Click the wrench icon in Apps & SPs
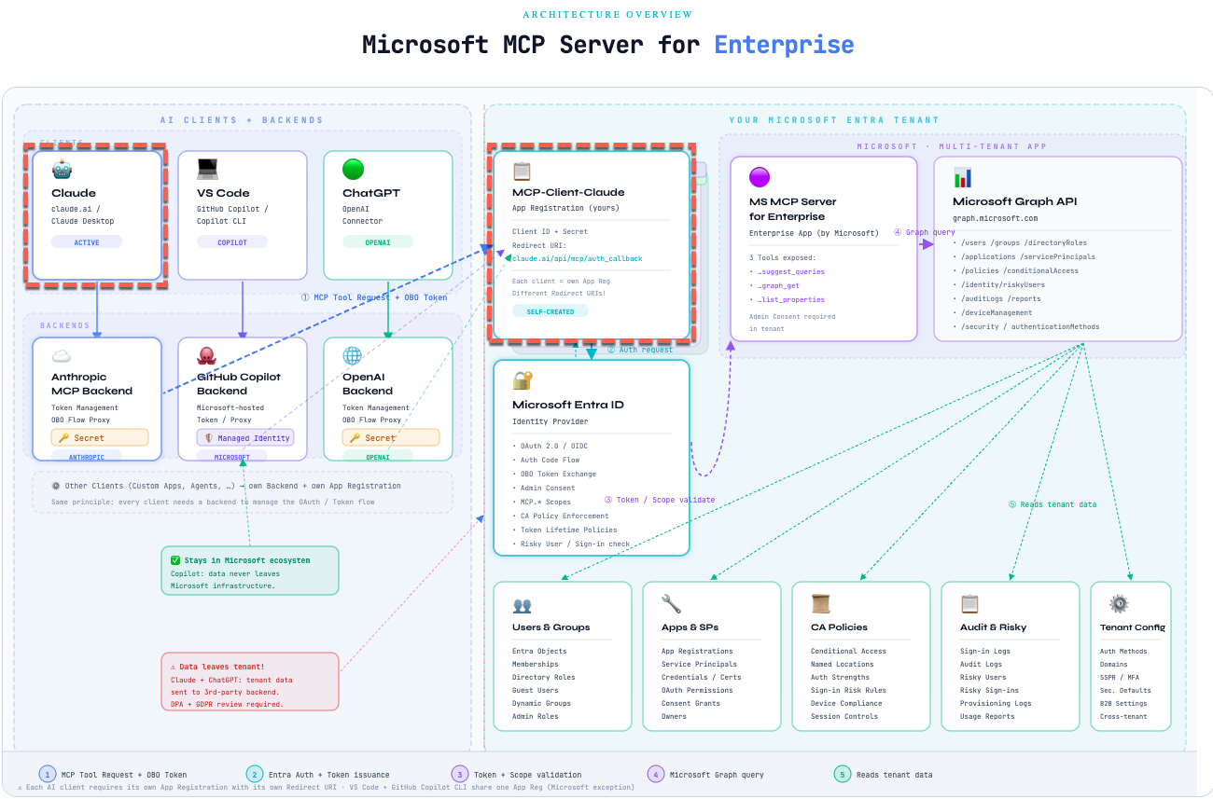 pos(672,603)
